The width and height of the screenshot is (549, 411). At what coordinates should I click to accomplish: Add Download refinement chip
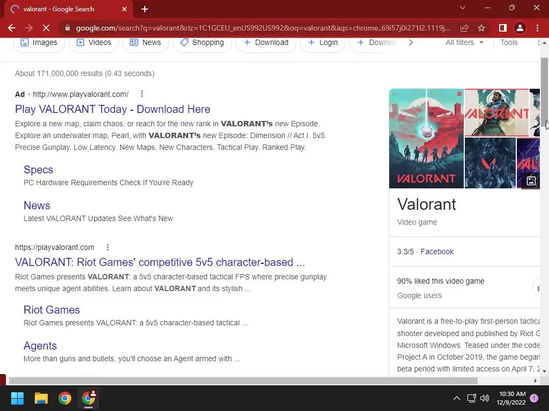266,43
